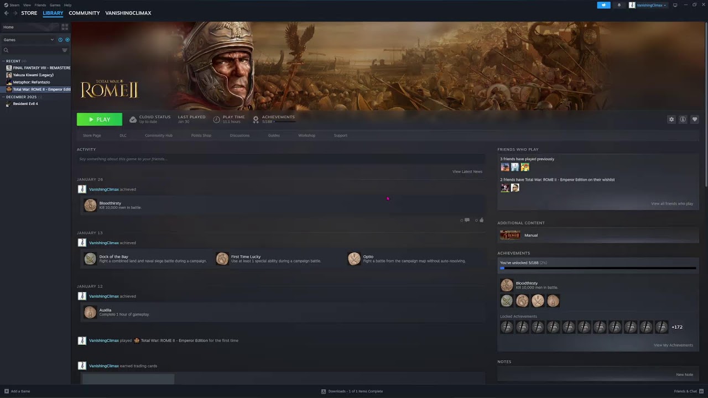Rate up the Bloodthirsty activity post
Screen dimensions: 708x398
pyautogui.click(x=481, y=220)
